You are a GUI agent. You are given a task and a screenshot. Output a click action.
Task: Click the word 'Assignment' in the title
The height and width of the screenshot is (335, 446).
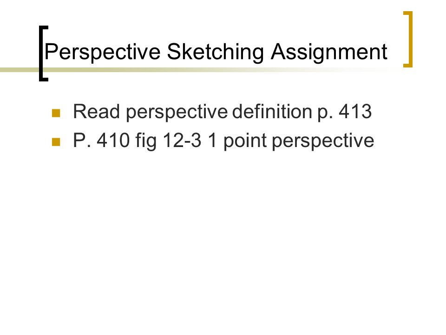coord(329,52)
